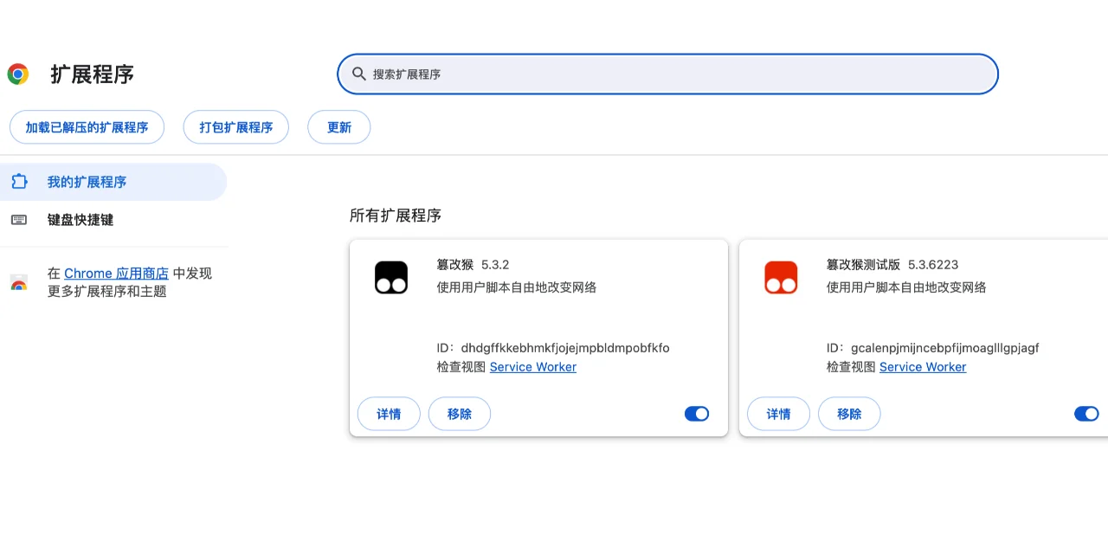Click the 篡改猴 5.3.2 extension name

tap(455, 265)
